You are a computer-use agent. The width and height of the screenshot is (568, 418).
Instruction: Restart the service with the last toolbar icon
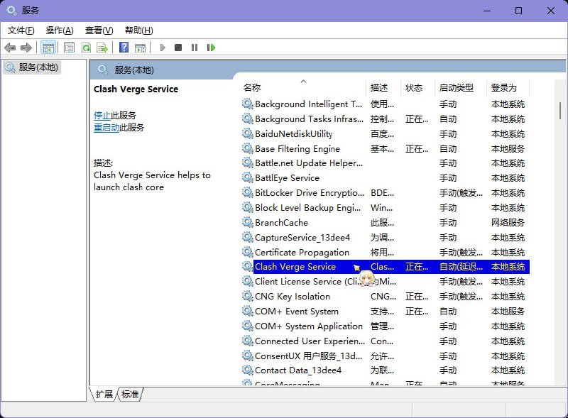tap(211, 47)
